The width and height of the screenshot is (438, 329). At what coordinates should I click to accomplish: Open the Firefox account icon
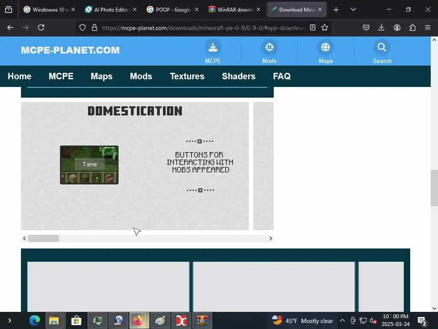coord(397,27)
